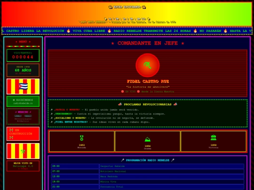Click the envelope icon beside ESCRÍBENOS
The width and height of the screenshot is (254, 190).
(x=14, y=100)
